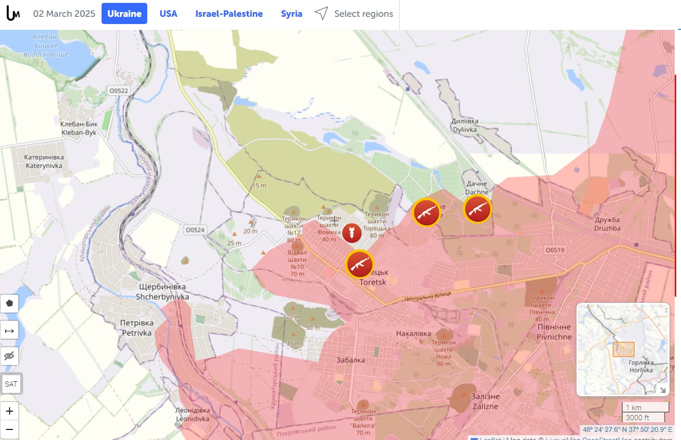Click the gun marker directly below Dachne label
This screenshot has height=440, width=681.
click(x=477, y=209)
